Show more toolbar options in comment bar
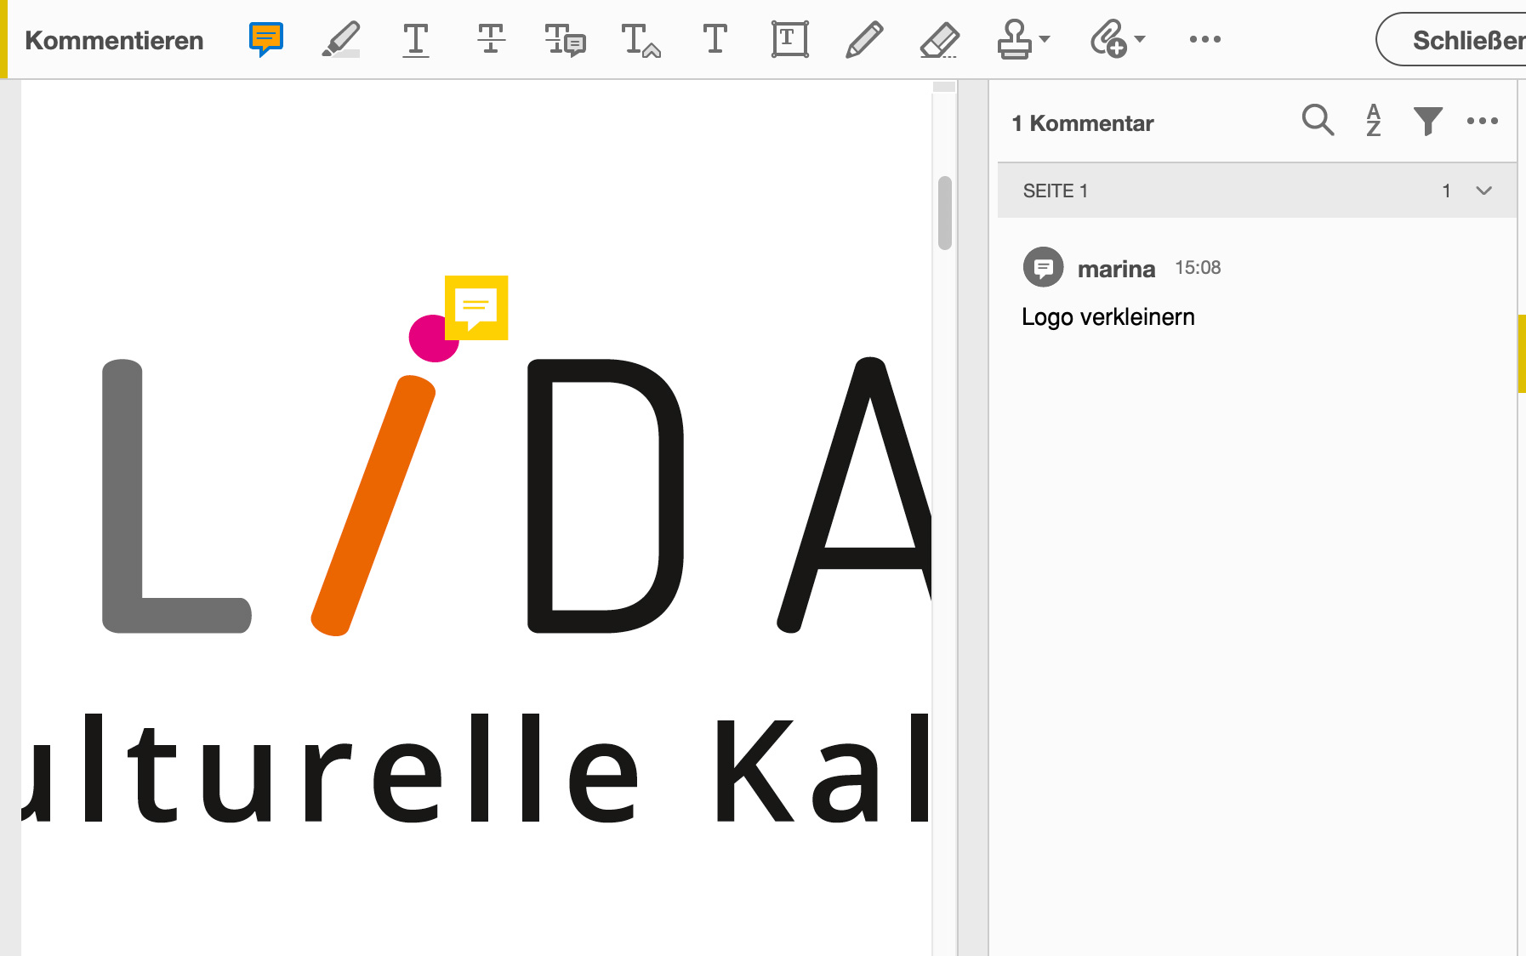This screenshot has width=1526, height=956. coord(1204,39)
